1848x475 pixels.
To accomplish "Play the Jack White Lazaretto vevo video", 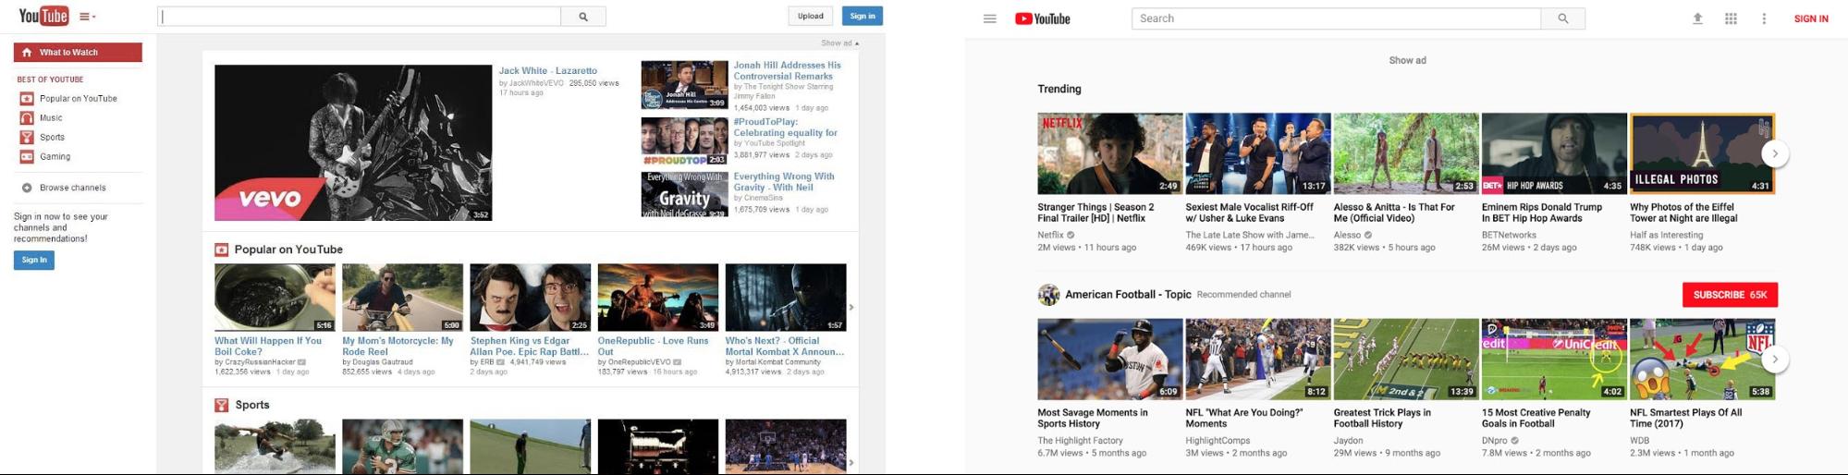I will [353, 142].
